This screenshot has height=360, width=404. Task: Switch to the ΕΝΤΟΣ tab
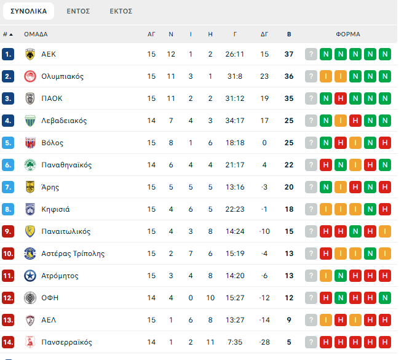(78, 11)
